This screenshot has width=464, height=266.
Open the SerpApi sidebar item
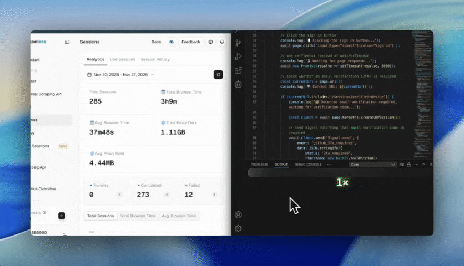pyautogui.click(x=38, y=167)
